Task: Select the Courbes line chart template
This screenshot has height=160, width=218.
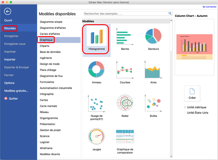Action: pyautogui.click(x=125, y=72)
